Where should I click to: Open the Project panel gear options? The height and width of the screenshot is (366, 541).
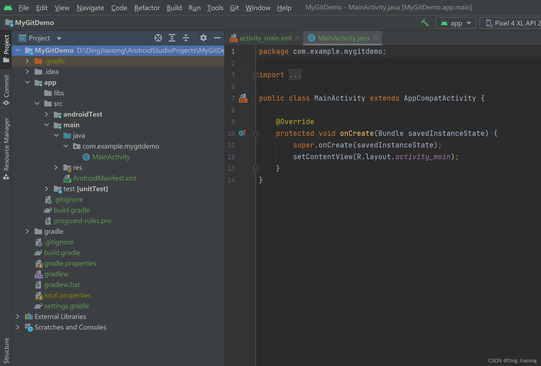point(204,38)
